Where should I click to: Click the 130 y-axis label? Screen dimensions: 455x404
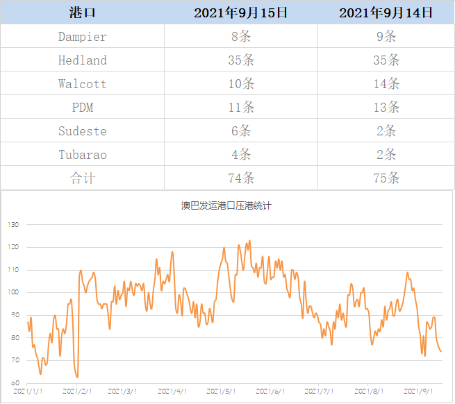pyautogui.click(x=13, y=224)
